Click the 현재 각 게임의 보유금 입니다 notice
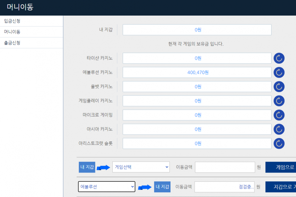Viewport: 296px width, 197px height. (196, 44)
